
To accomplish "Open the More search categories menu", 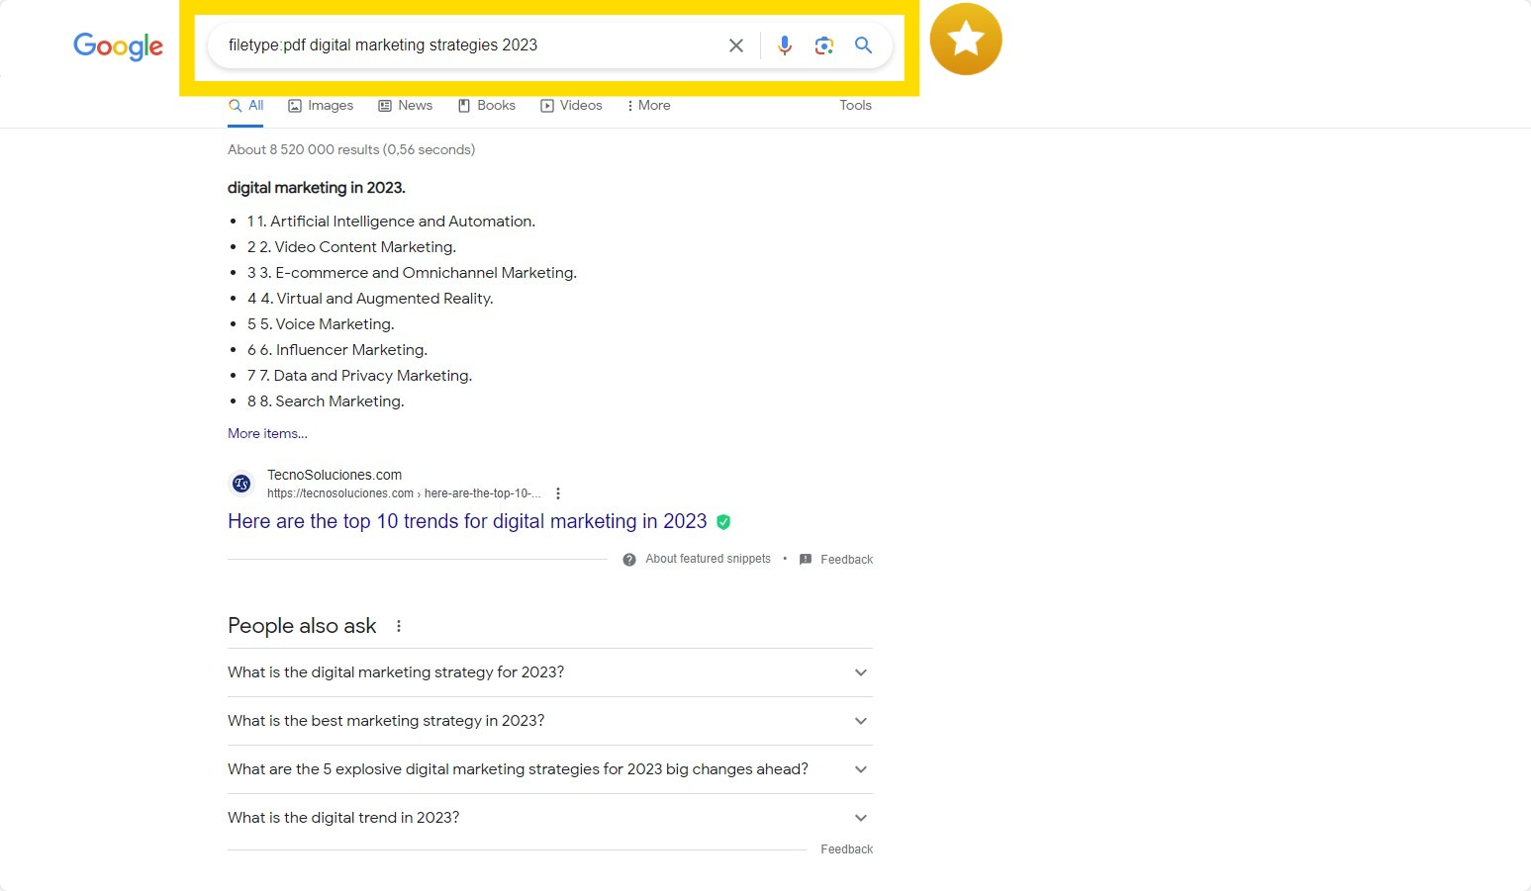I will (648, 106).
